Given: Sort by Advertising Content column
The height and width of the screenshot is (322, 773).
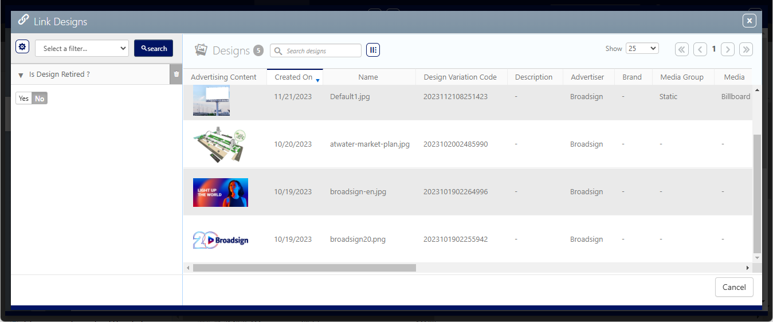Looking at the screenshot, I should pyautogui.click(x=223, y=77).
